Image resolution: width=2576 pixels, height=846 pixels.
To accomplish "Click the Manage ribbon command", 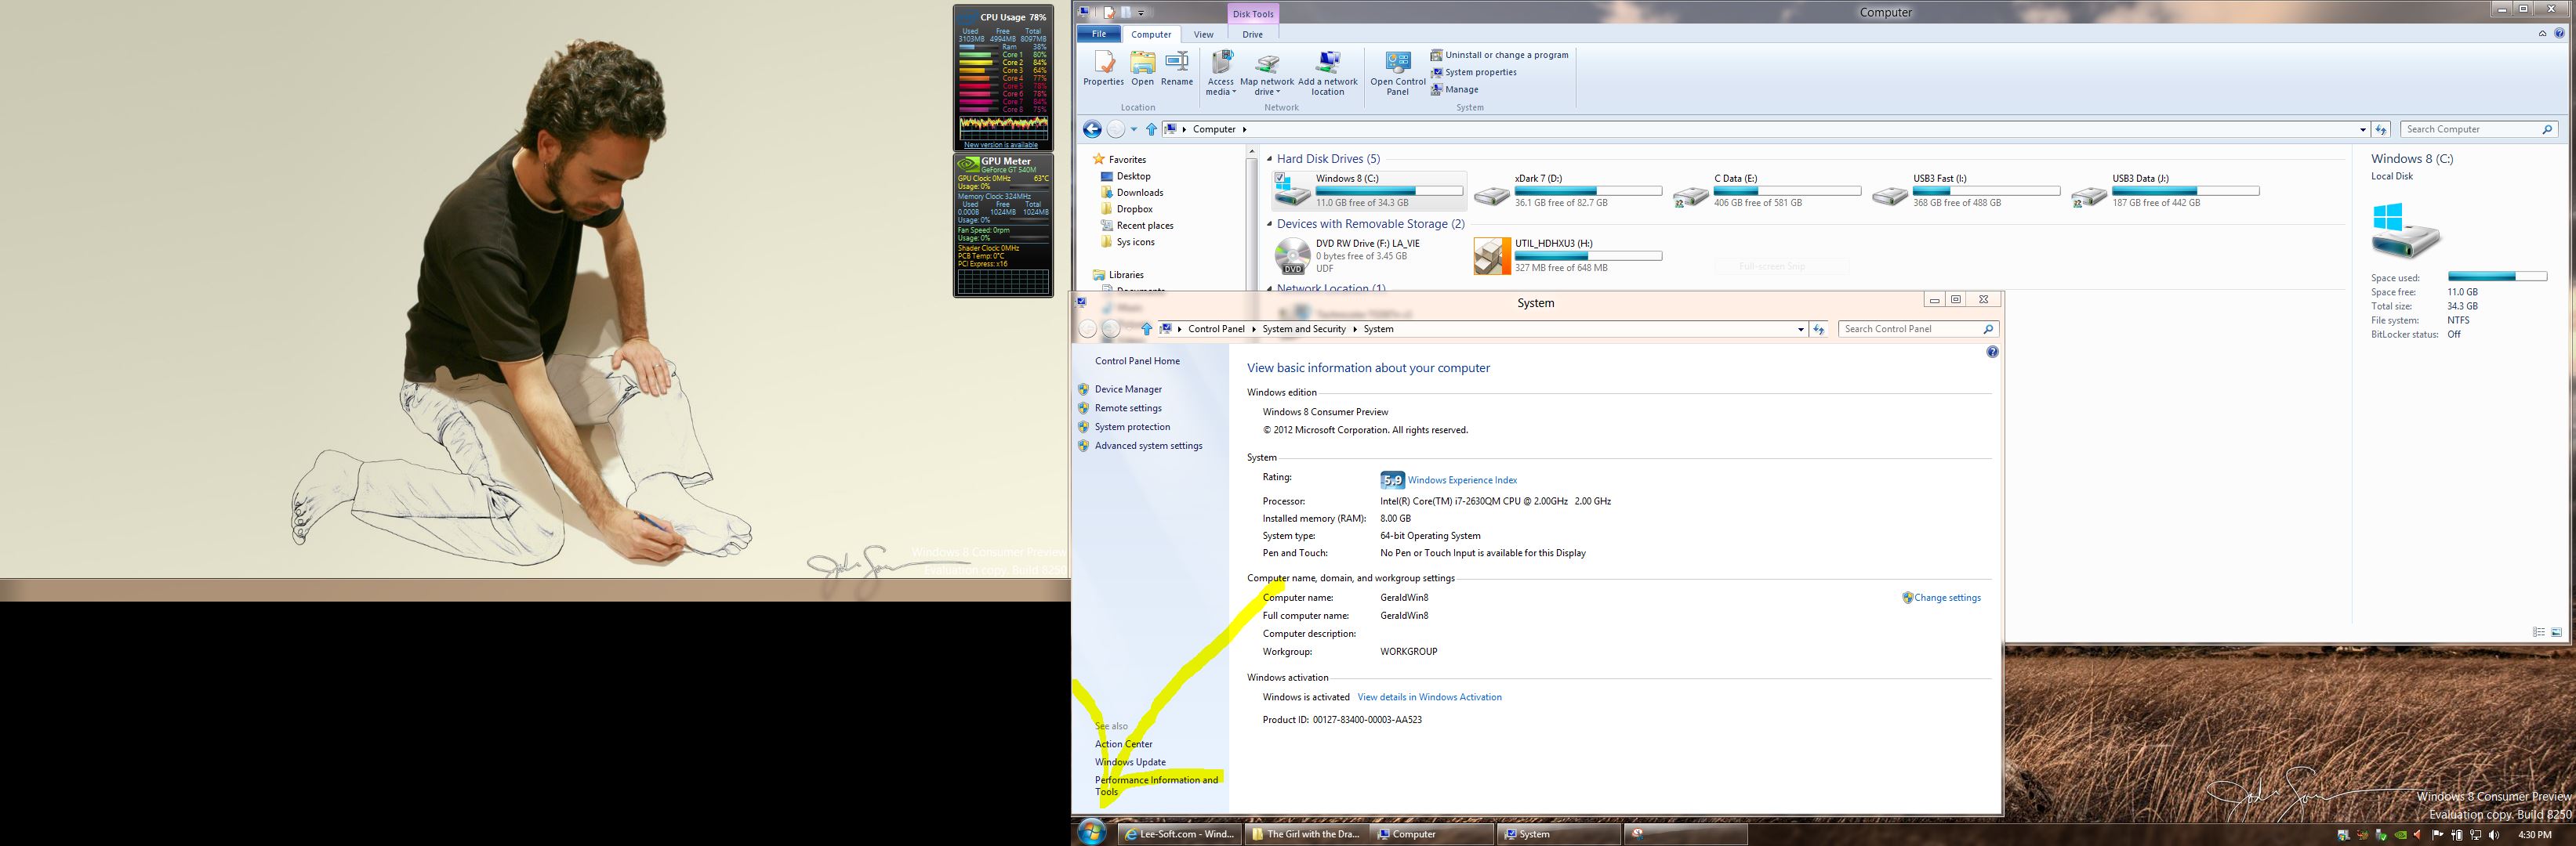I will [1454, 89].
